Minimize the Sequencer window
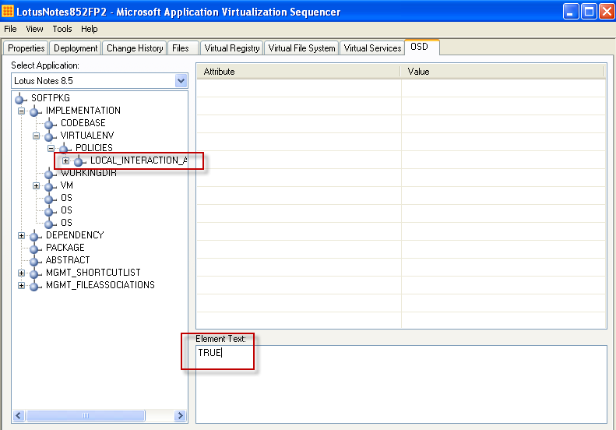This screenshot has width=616, height=430. [571, 12]
